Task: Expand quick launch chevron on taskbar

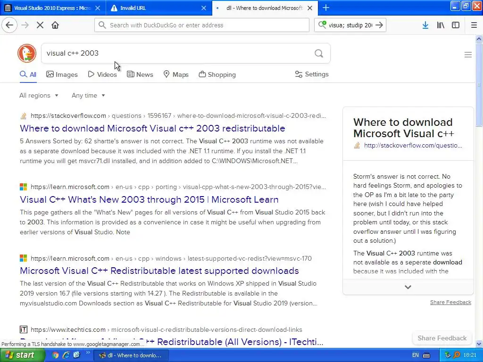Action: 88,353
